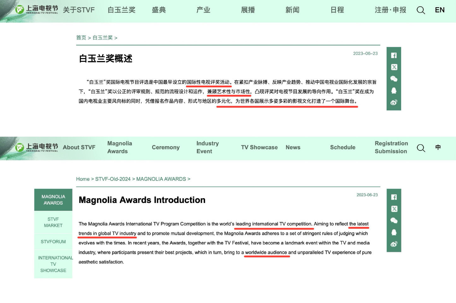Open the Schedule menu item

pos(343,147)
